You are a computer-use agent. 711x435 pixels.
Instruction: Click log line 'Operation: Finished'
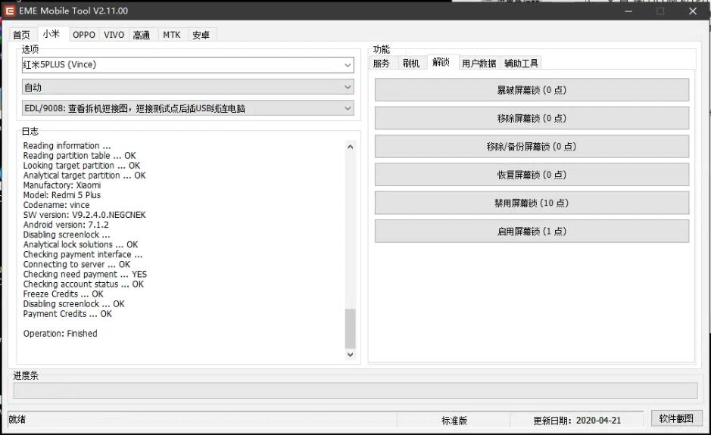tap(61, 334)
